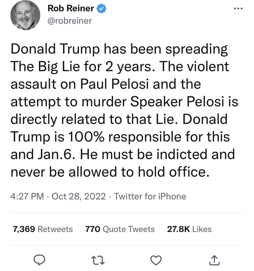The width and height of the screenshot is (254, 271).
Task: Click the reply speech bubble icon
Action: [x=39, y=260]
